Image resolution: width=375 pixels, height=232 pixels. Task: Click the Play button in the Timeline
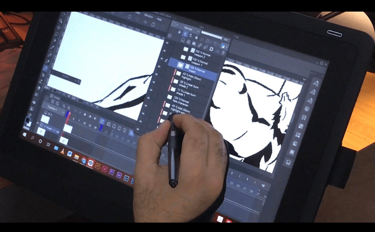click(85, 114)
